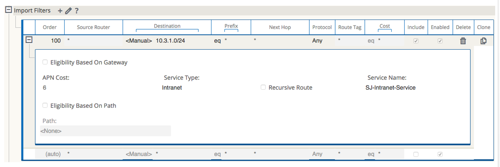Enable Eligibility Based On Gateway checkbox

[x=45, y=62]
